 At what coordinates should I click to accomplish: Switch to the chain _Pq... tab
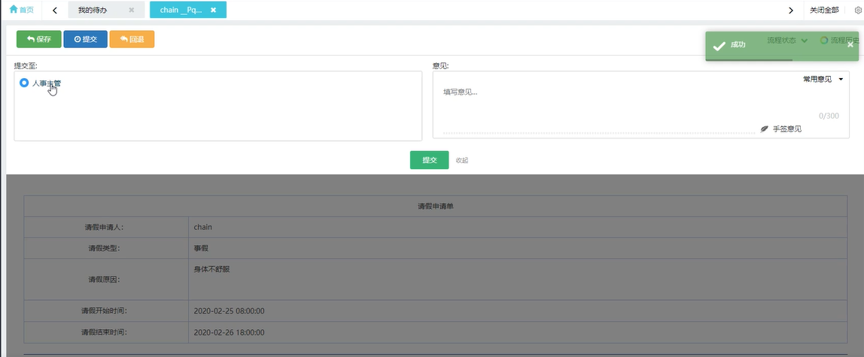pos(181,11)
